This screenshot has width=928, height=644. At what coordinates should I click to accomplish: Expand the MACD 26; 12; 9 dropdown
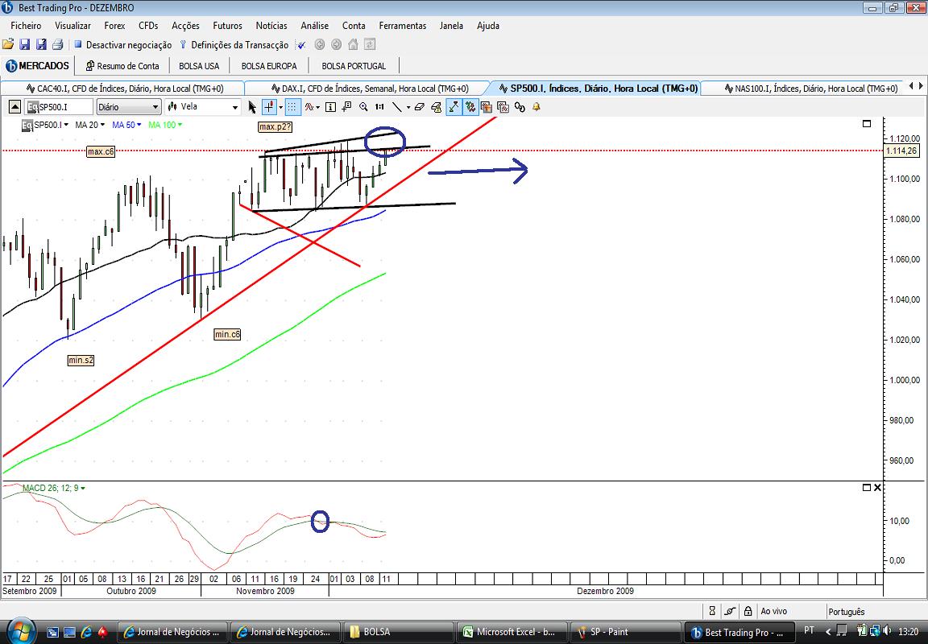point(83,489)
